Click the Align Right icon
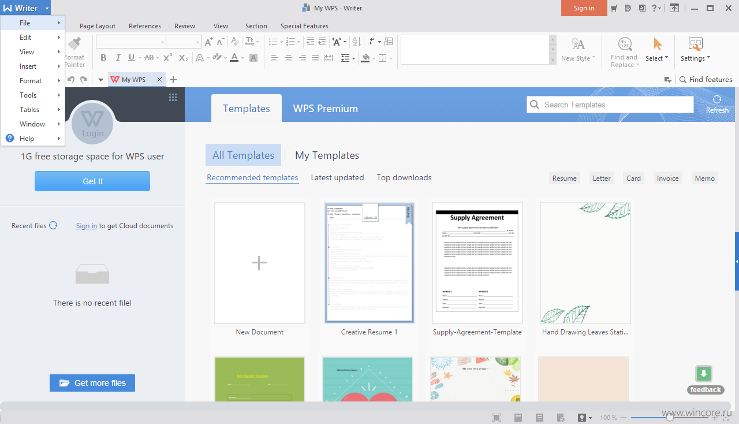Image resolution: width=739 pixels, height=424 pixels. pos(301,58)
